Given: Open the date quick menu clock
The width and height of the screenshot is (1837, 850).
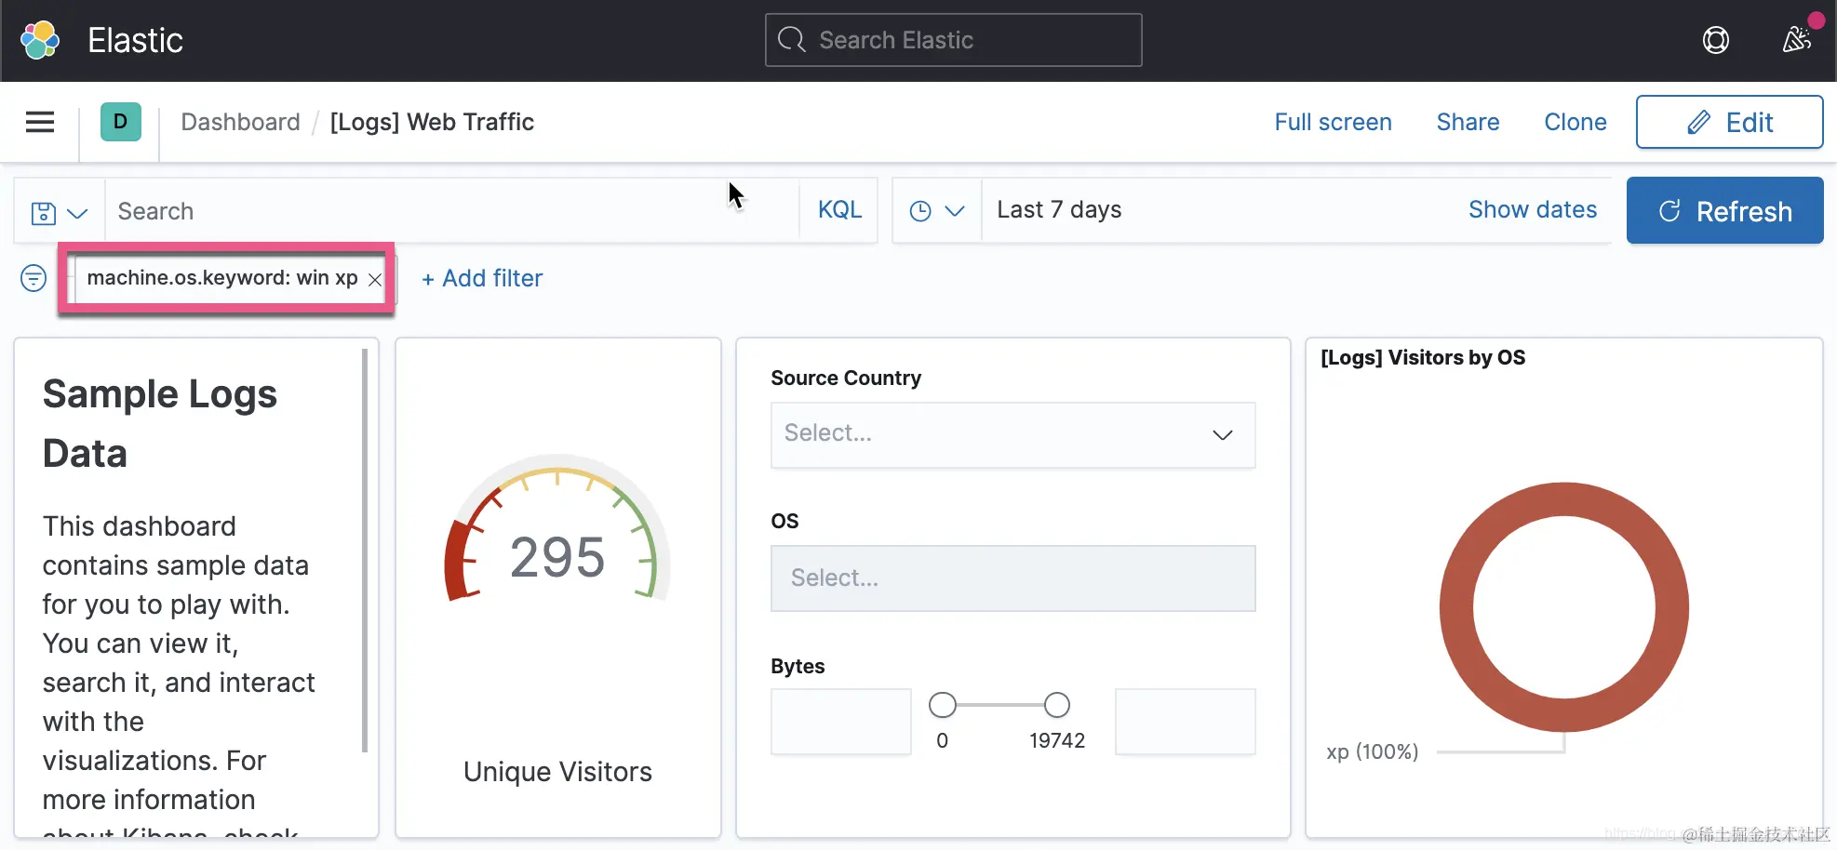Looking at the screenshot, I should [x=936, y=211].
